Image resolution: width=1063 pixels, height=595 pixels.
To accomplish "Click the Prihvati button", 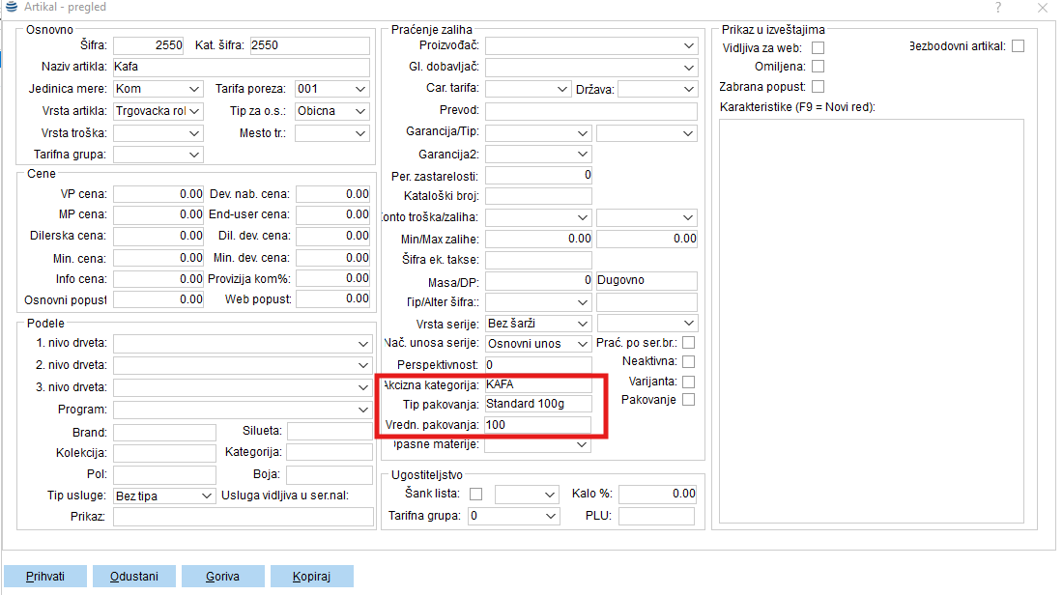I will point(45,577).
